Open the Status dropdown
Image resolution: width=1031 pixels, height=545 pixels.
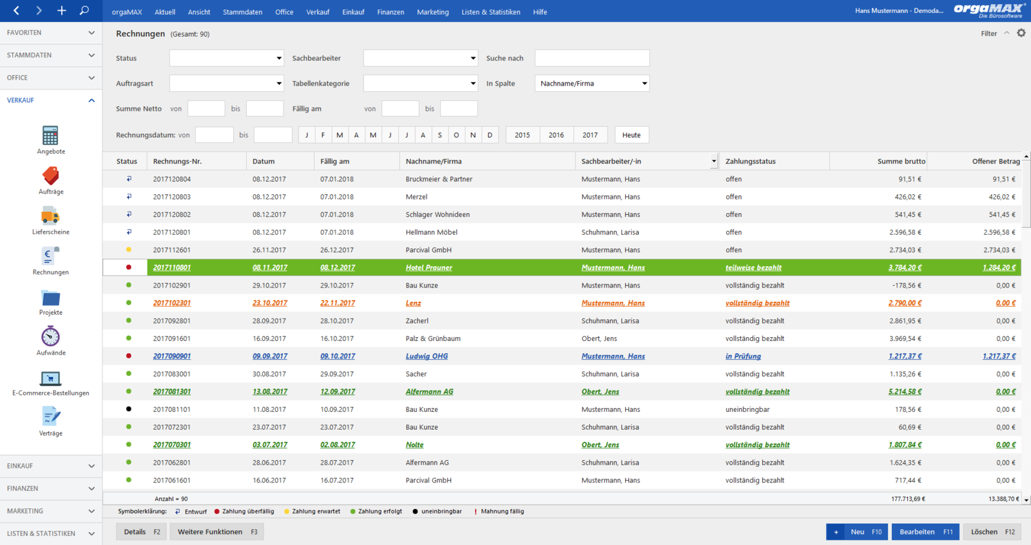(x=227, y=58)
